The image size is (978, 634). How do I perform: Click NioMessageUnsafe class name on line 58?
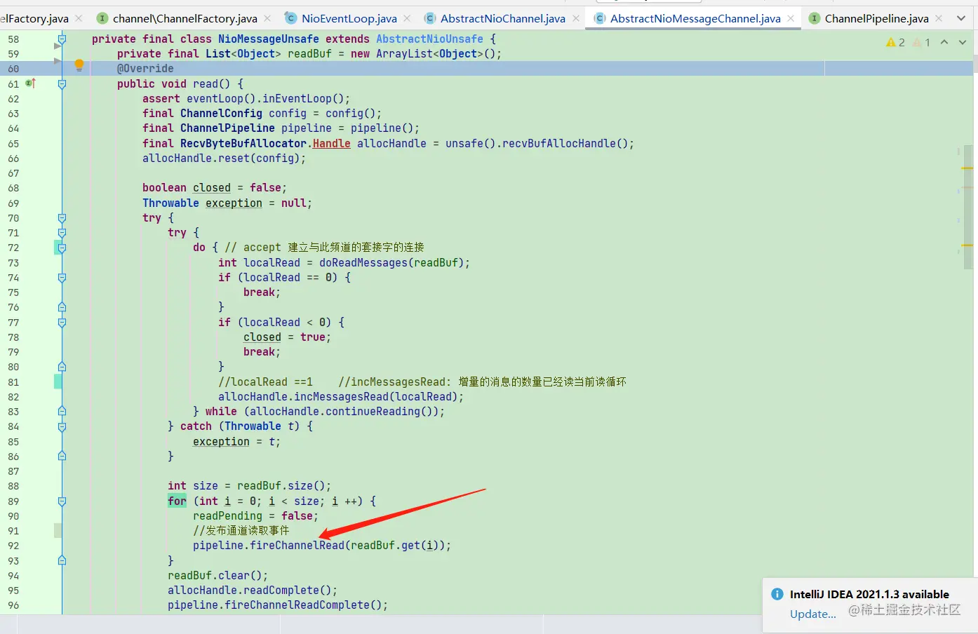tap(268, 39)
